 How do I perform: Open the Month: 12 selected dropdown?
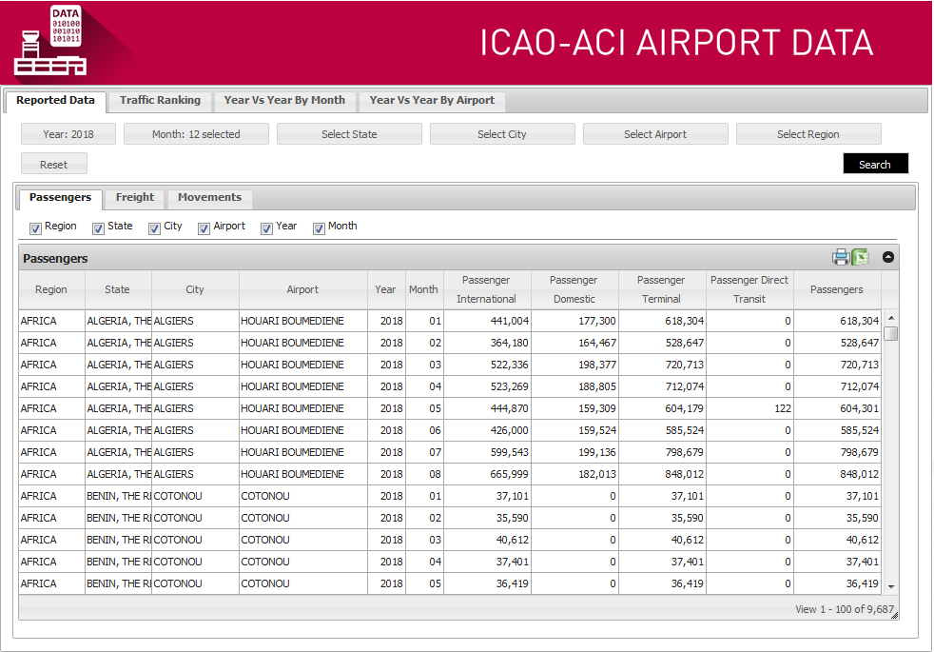196,134
